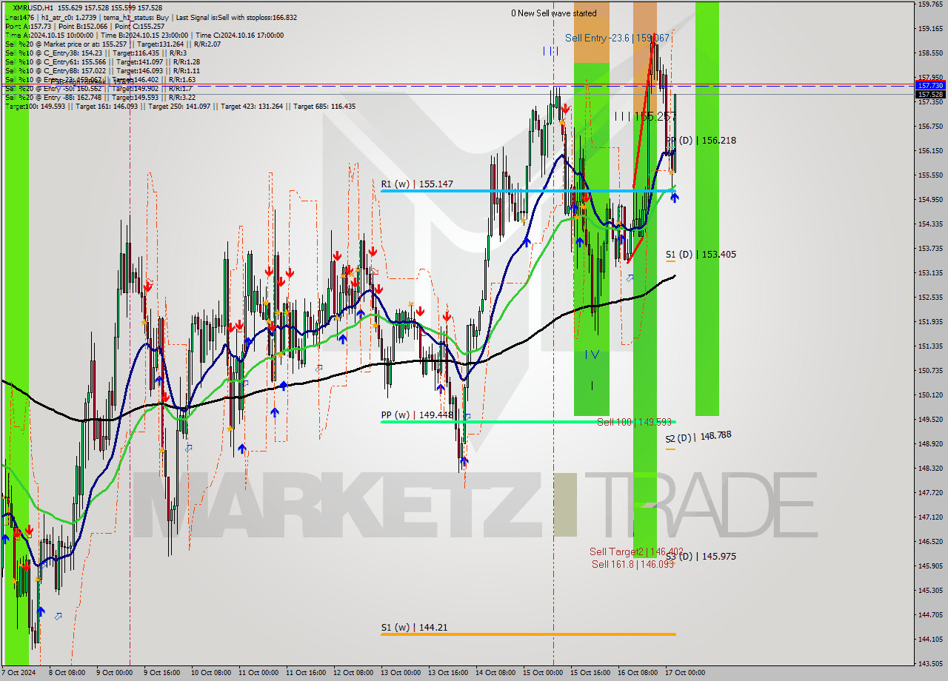Click the 'PP (D) | 156.218' pivot label

[x=701, y=140]
